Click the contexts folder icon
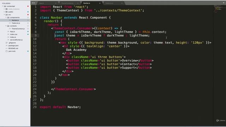Screen dimensions: 226x127 click(8, 26)
